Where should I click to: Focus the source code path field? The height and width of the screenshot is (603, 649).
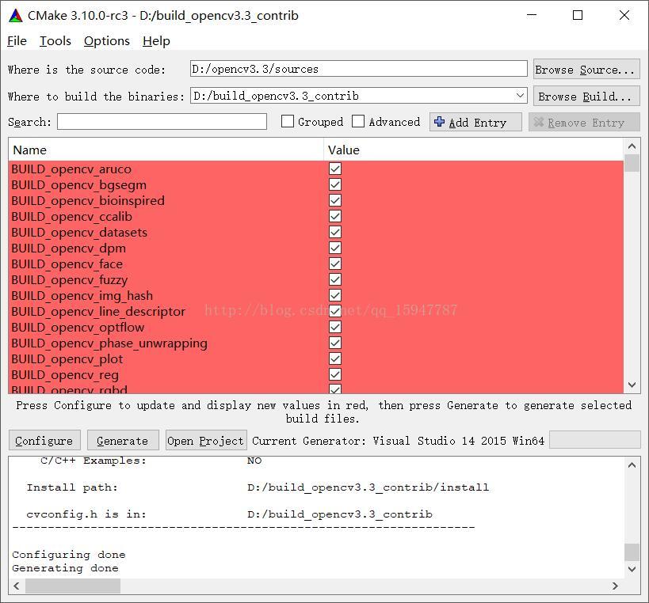[358, 69]
